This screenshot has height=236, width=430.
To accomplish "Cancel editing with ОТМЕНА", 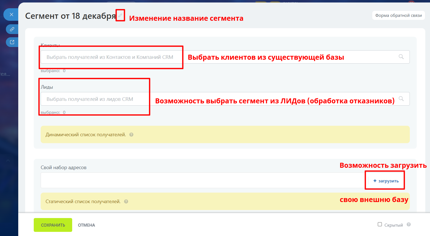I will 87,225.
